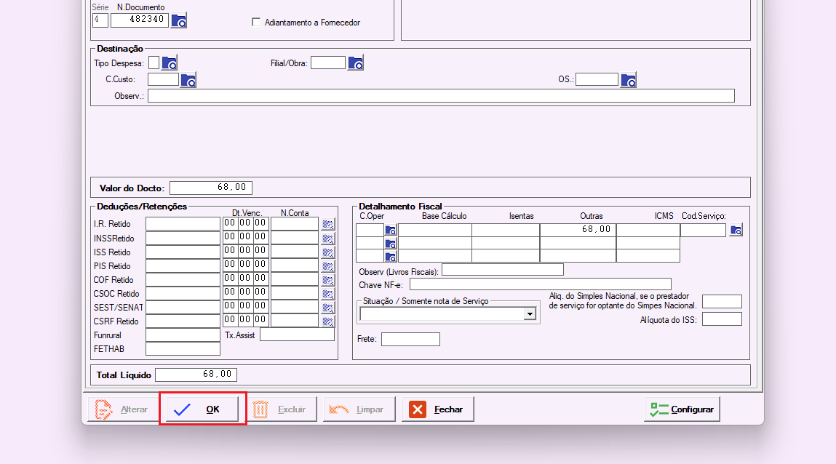Image resolution: width=836 pixels, height=464 pixels.
Task: Focus the Série field
Action: (100, 20)
